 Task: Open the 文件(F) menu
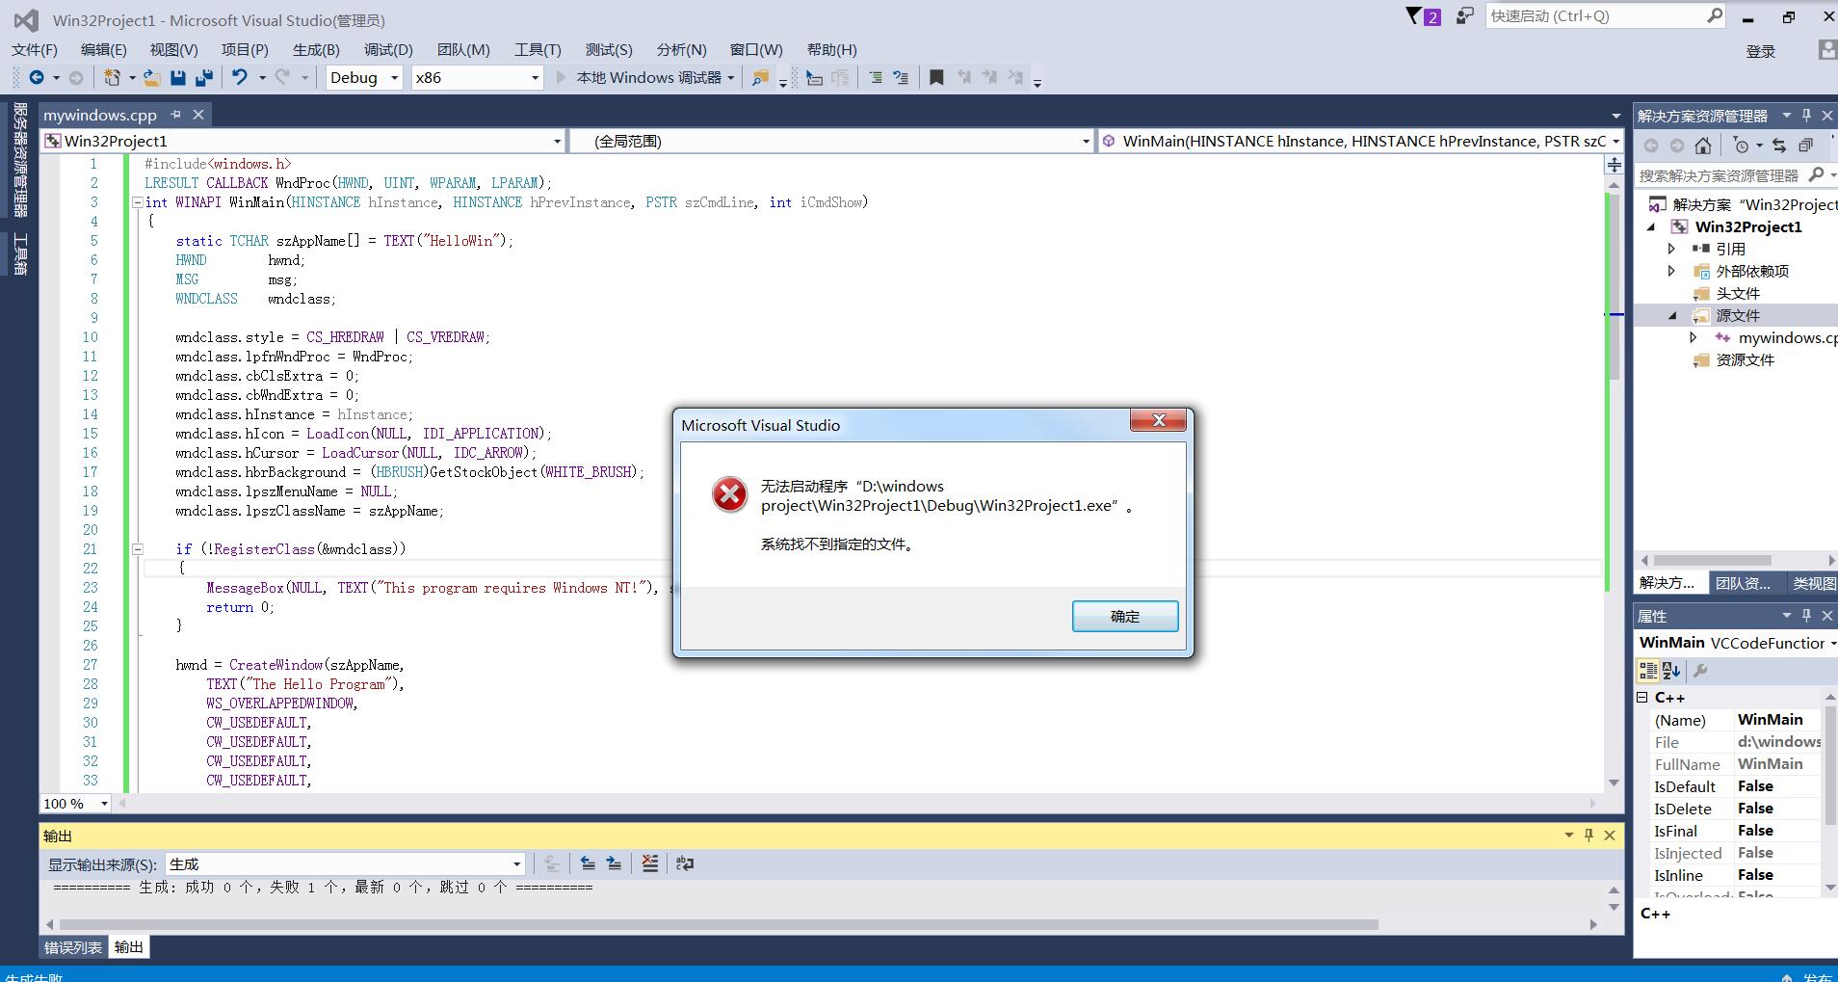point(35,49)
